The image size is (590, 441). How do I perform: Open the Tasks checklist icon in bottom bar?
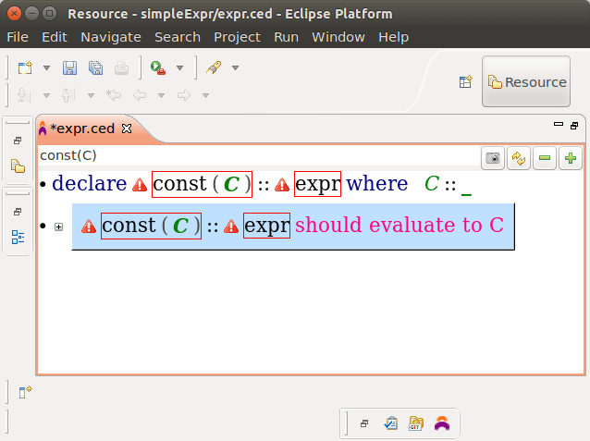pyautogui.click(x=390, y=423)
